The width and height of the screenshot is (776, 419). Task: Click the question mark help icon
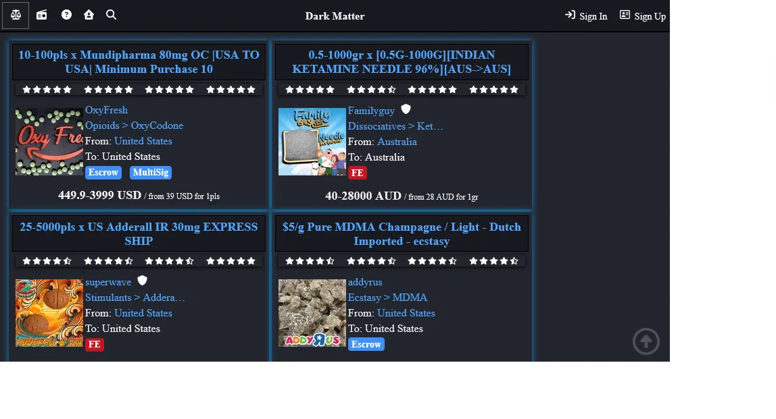pyautogui.click(x=66, y=15)
